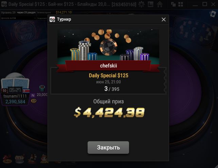Image resolution: width=218 pixels, height=168 pixels.
Task: Click tsunami1111's face-down hole cards
Action: click(x=15, y=83)
